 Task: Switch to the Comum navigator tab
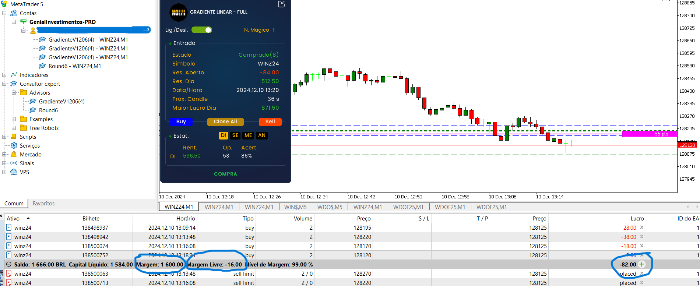pos(14,204)
